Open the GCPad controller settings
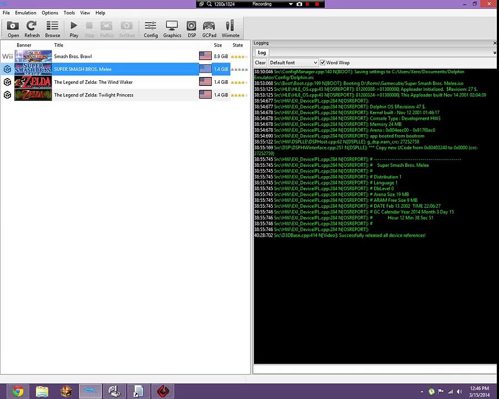Screen dimensions: 499x399 [x=209, y=29]
